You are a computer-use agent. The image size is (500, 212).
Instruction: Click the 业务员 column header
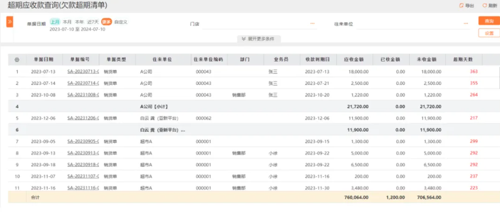[282, 60]
